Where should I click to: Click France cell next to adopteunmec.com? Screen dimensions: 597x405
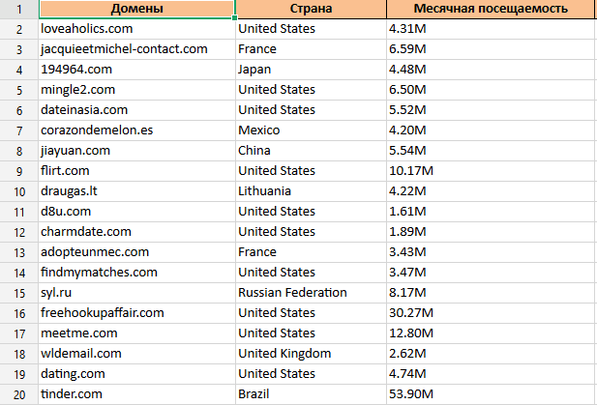(311, 252)
